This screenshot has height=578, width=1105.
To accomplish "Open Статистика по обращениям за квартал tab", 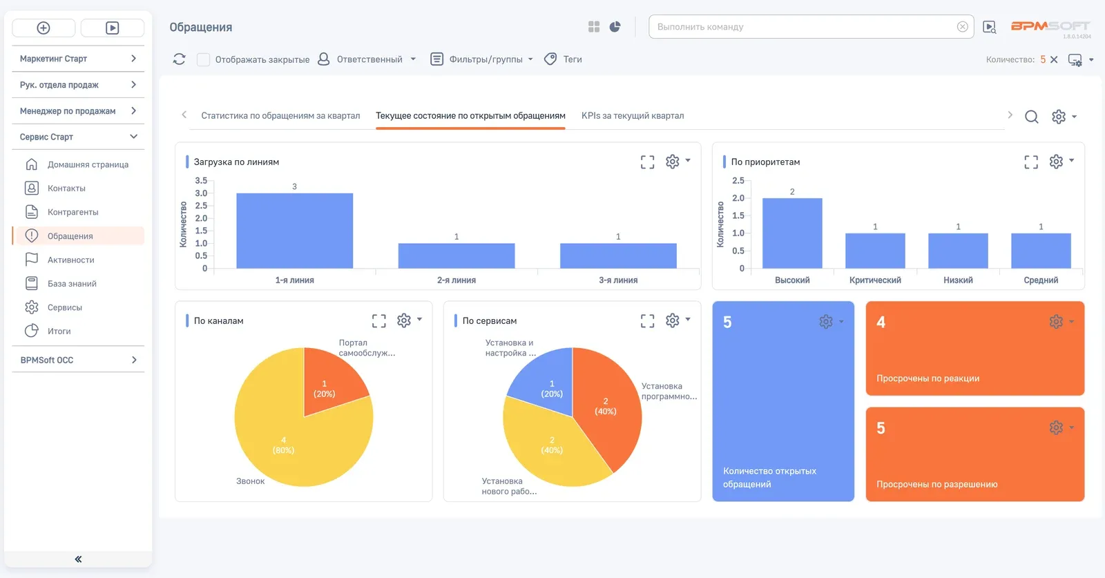I will pyautogui.click(x=280, y=116).
